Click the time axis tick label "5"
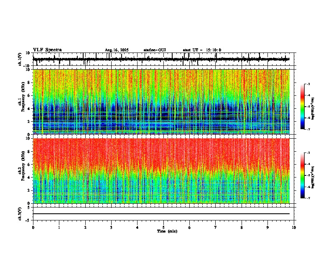The image size is (331, 255). coord(163,227)
